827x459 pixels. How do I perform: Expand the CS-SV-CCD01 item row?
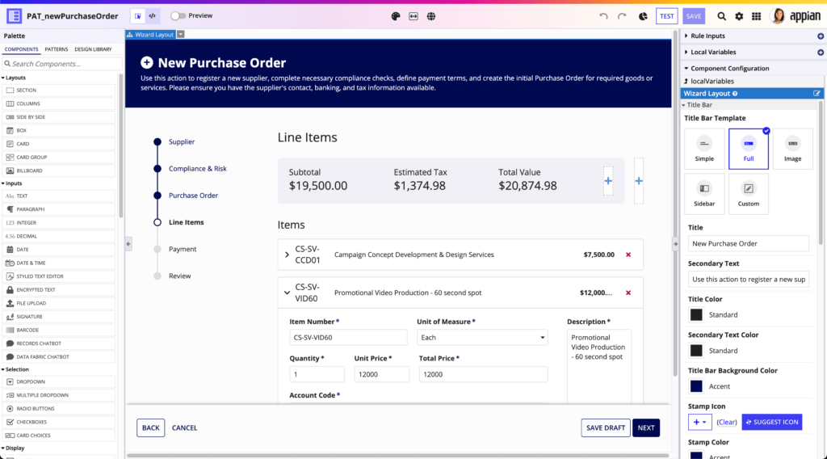click(x=288, y=255)
